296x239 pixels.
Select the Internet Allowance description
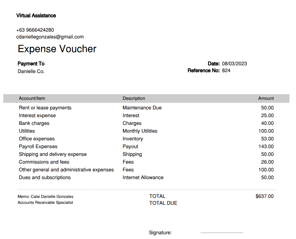[x=143, y=177]
